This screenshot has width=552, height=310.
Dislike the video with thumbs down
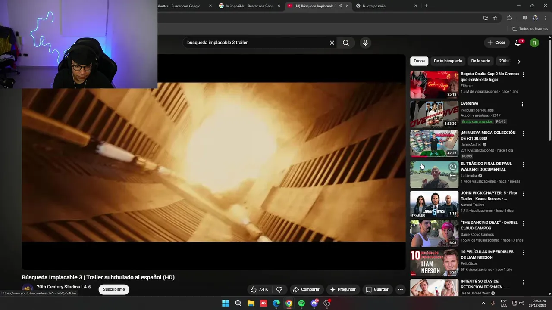(x=279, y=289)
